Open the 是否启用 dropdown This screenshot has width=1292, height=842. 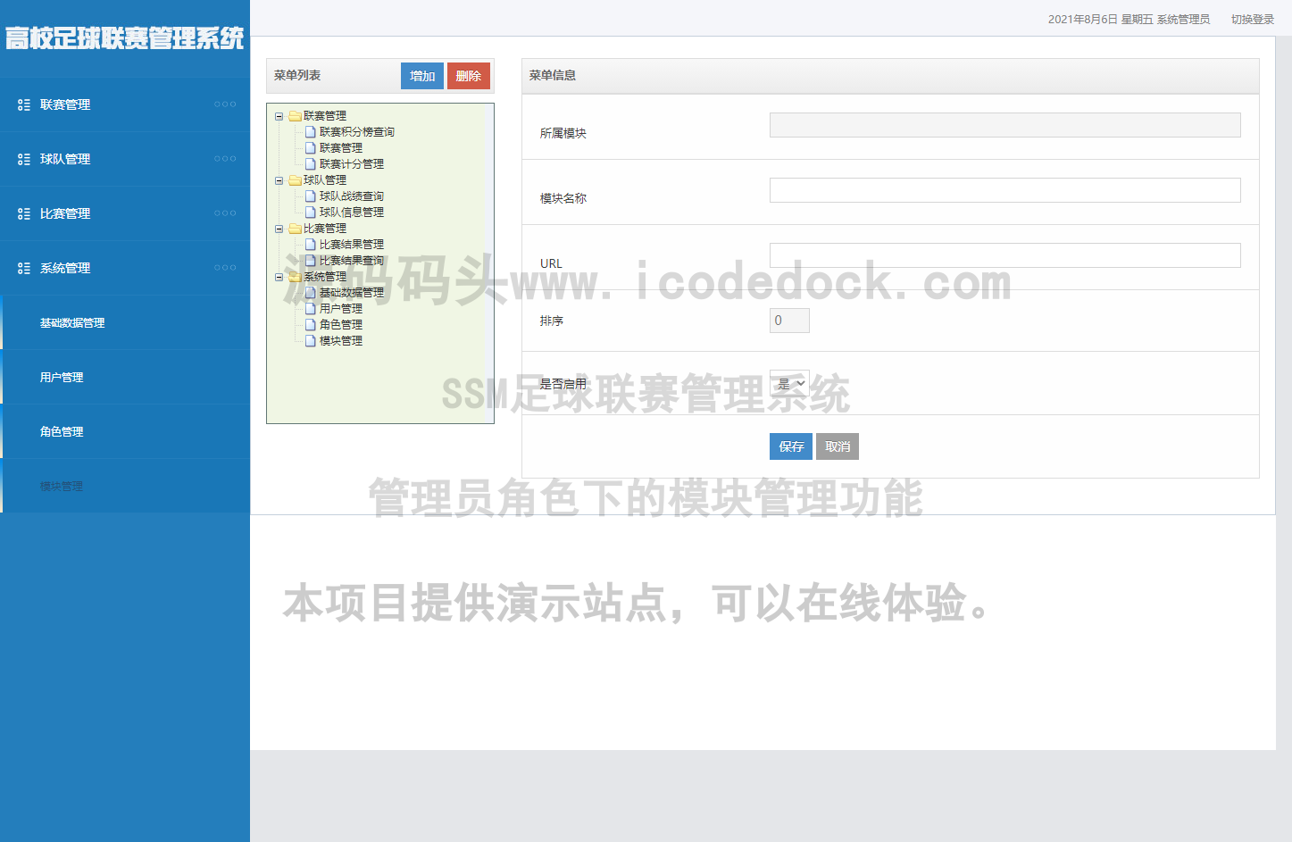(x=789, y=382)
